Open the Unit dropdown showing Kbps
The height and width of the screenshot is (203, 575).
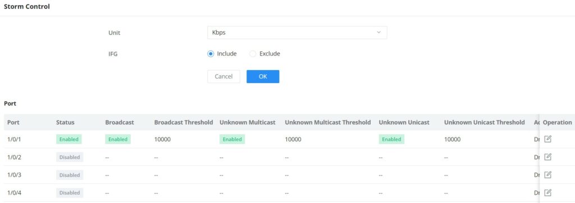coord(297,33)
